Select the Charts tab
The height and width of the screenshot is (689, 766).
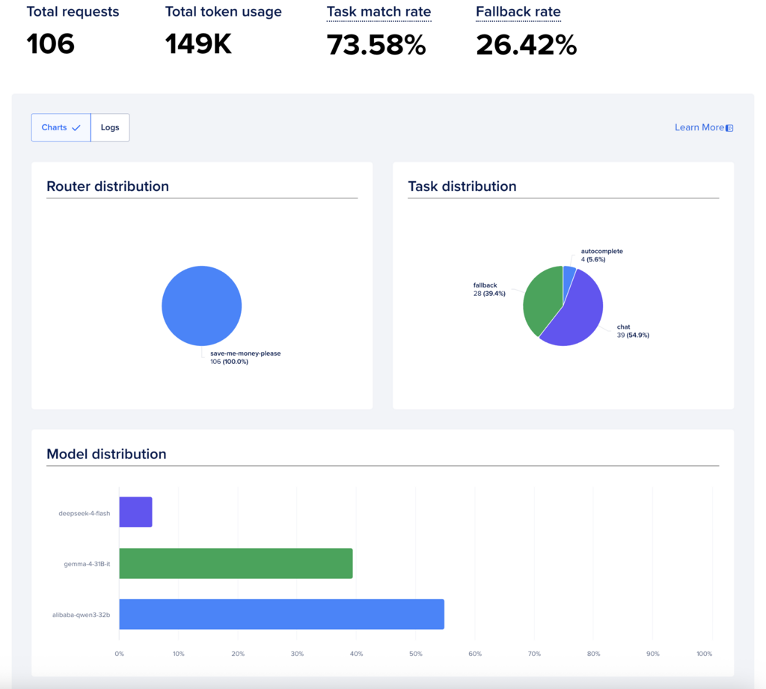[61, 127]
